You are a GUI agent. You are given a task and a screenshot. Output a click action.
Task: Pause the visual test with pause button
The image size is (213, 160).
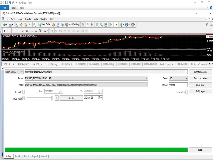(57, 98)
